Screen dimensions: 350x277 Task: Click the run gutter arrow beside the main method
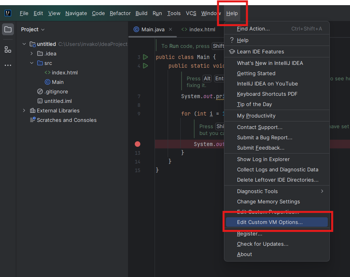click(x=145, y=66)
